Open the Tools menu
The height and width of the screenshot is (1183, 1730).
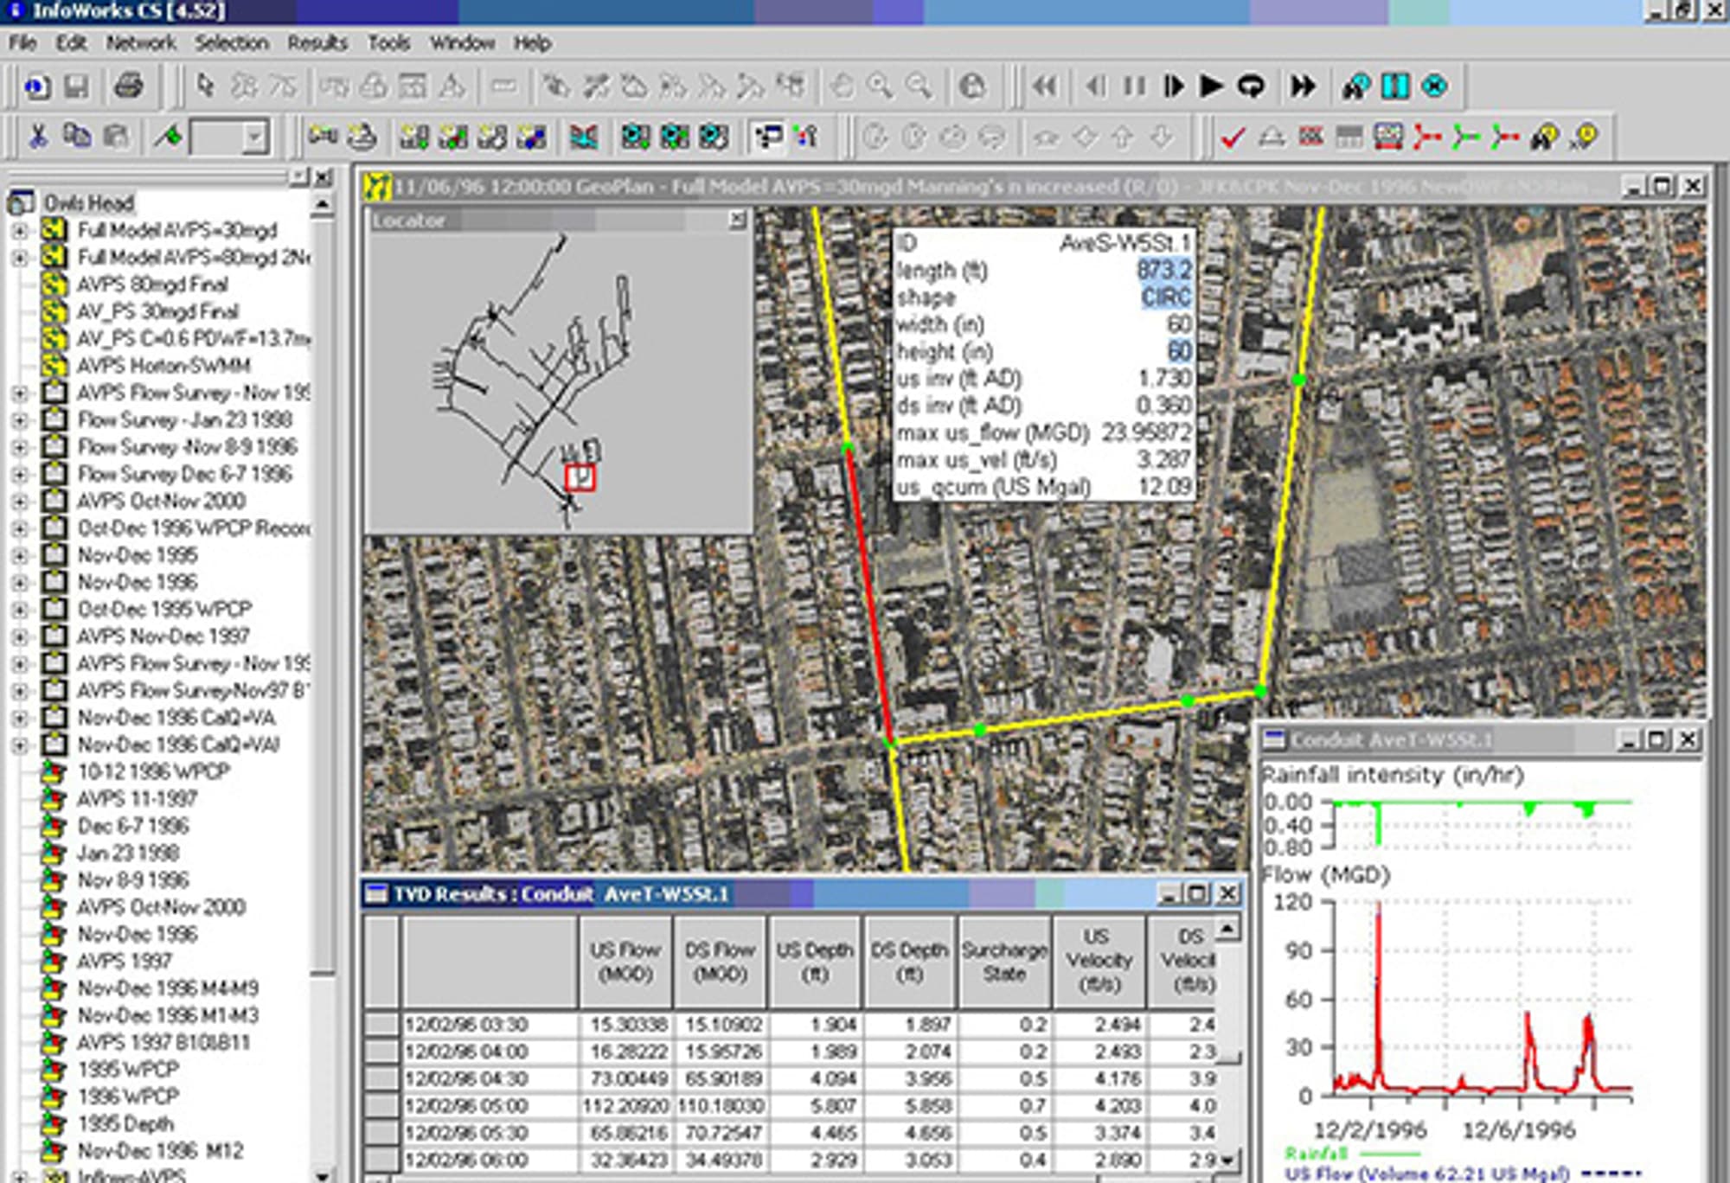(388, 42)
